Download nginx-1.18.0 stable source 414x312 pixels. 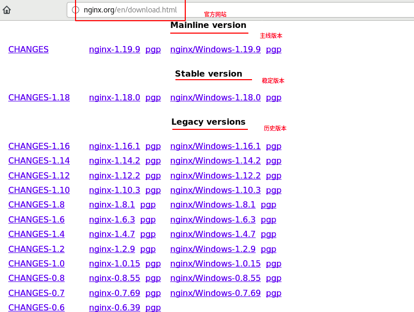coord(114,97)
